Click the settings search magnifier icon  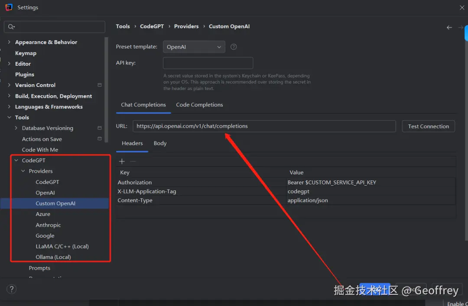11,27
